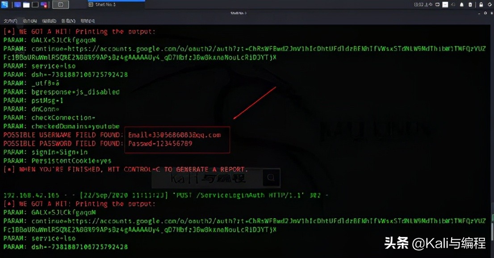The width and height of the screenshot is (494, 258).
Task: Click the 'PARAM: checkedDomains=youtube' line
Action: (62, 126)
